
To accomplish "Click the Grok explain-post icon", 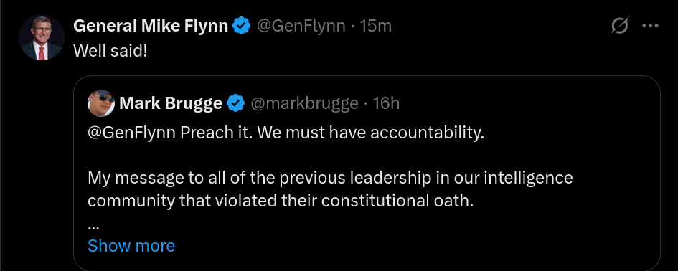I will [x=620, y=26].
